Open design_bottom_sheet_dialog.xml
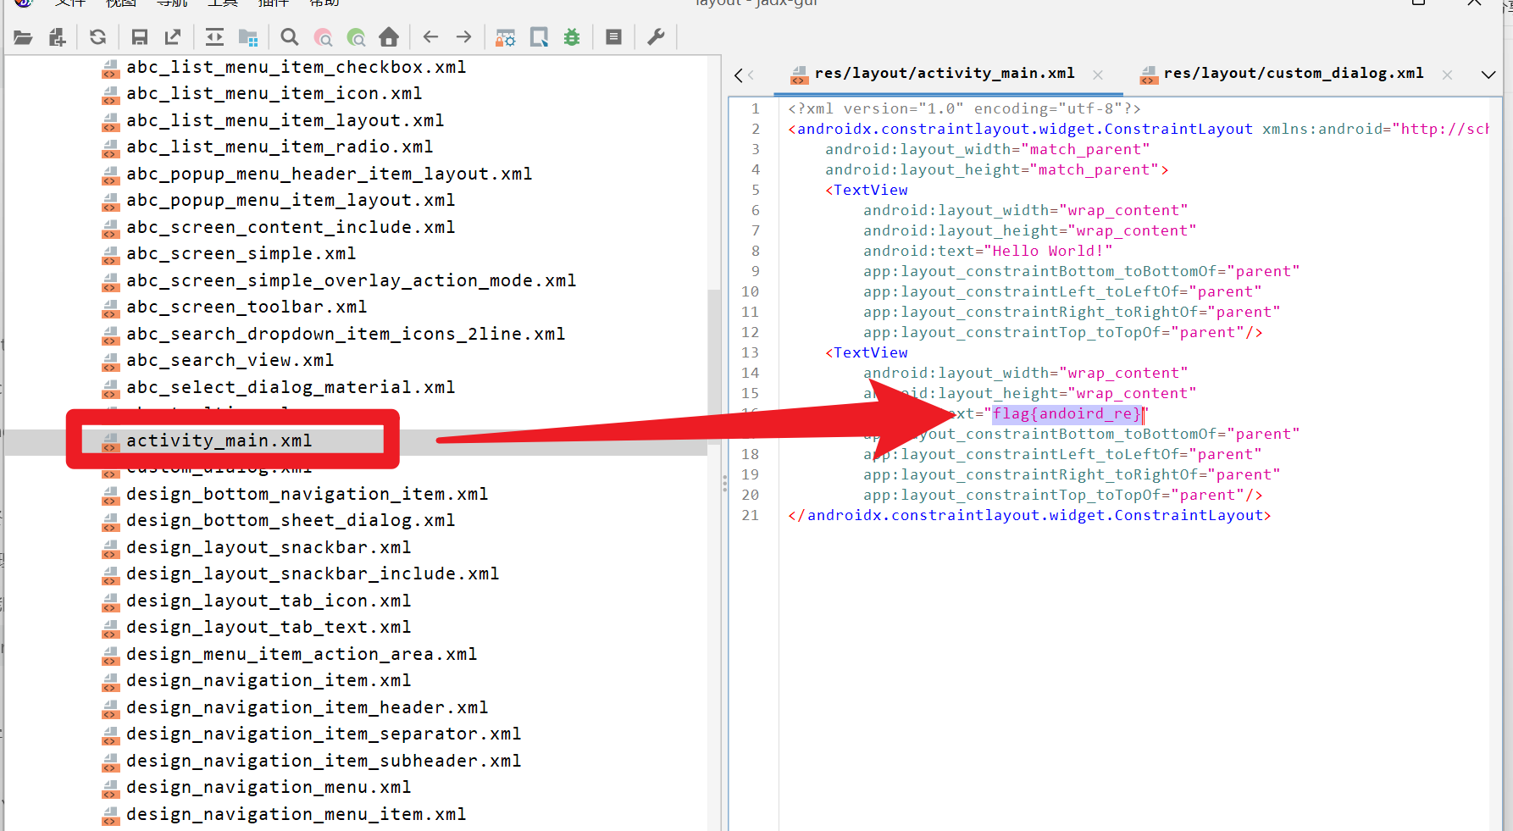 tap(291, 520)
